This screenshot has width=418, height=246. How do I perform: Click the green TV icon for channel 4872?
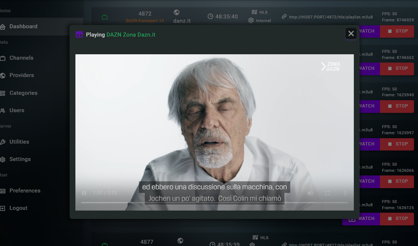[x=105, y=17]
